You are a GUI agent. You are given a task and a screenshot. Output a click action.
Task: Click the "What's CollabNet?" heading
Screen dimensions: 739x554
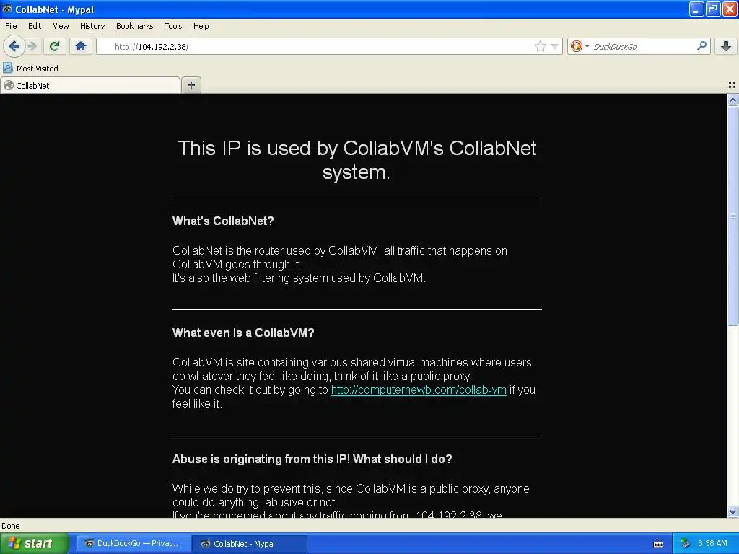pyautogui.click(x=223, y=221)
